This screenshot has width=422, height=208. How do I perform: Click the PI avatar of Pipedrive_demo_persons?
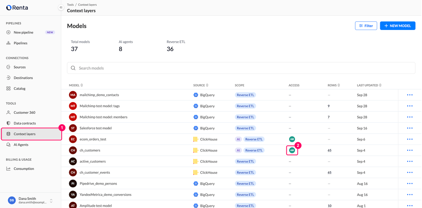pyautogui.click(x=73, y=183)
